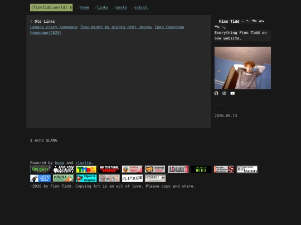Click the 'Old Links' heading

[45, 22]
